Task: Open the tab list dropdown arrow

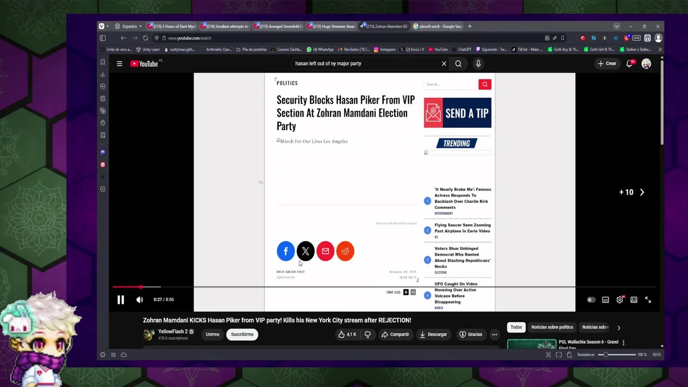Action: point(617,26)
